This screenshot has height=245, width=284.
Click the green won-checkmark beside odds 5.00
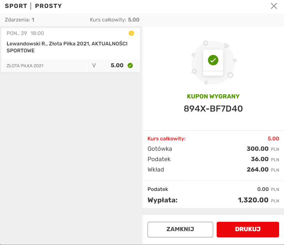[130, 65]
